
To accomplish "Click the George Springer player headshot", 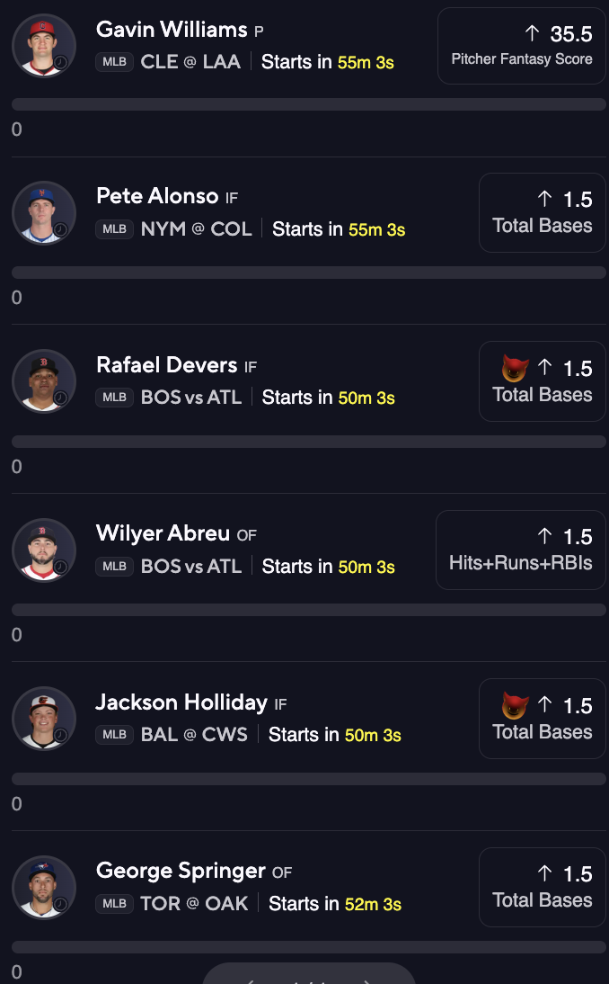I will click(43, 887).
